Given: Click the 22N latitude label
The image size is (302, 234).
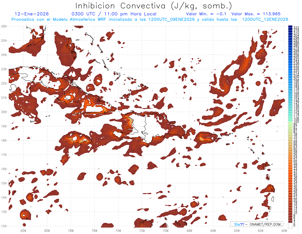Looking at the screenshot, I should [x=4, y=83].
